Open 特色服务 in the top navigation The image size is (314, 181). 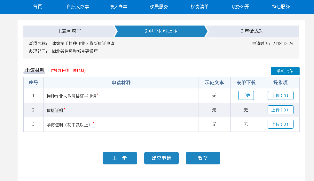click(281, 7)
